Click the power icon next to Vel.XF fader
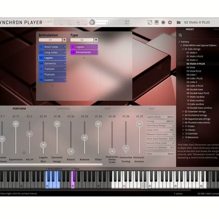The image size is (219, 219). click(24, 153)
